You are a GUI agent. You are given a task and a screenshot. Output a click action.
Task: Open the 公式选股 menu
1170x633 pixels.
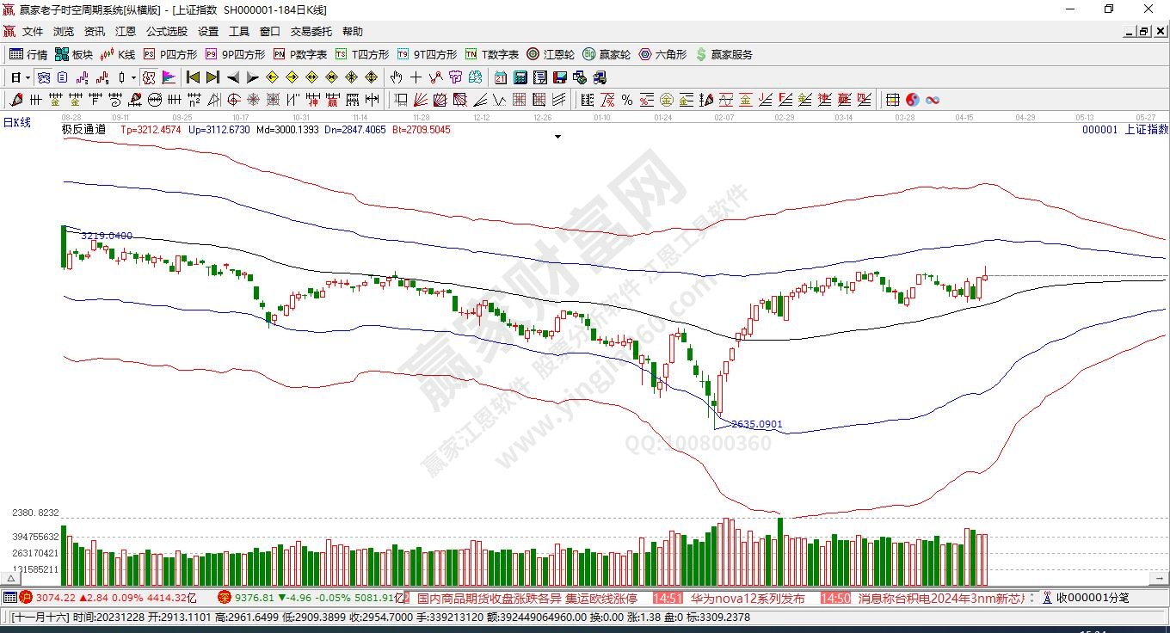[x=166, y=32]
